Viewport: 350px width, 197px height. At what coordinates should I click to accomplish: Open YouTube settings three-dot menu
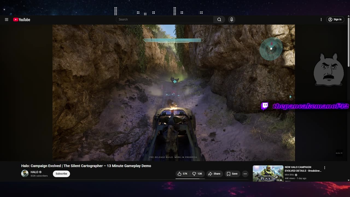pos(321,19)
